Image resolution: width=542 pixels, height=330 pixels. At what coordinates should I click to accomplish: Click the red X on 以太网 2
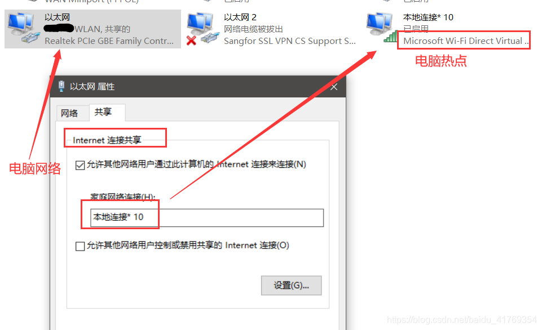pos(191,41)
